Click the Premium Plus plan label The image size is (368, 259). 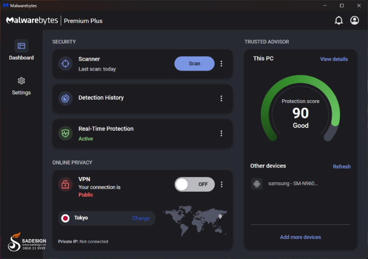pos(83,21)
